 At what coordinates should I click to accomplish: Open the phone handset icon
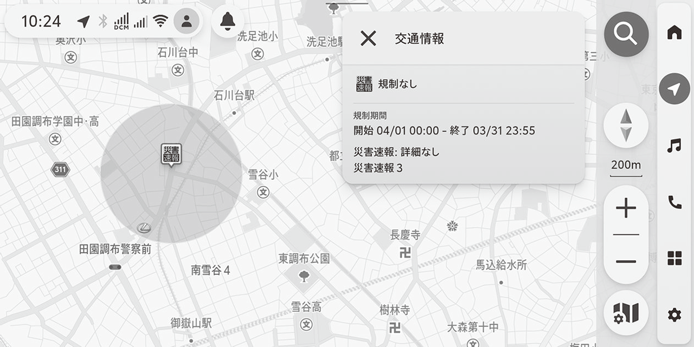674,202
